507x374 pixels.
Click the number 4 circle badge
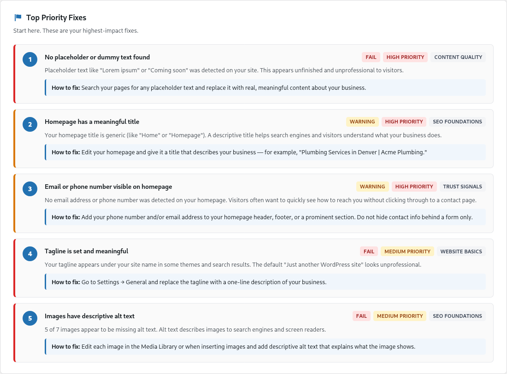(x=30, y=254)
